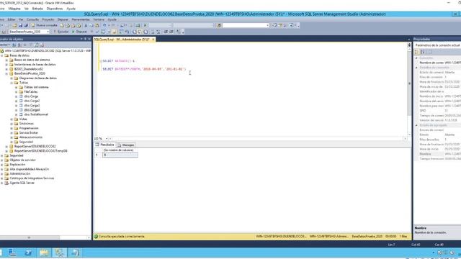
Task: Click the File Explorer taskbar icon
Action: pos(44,253)
